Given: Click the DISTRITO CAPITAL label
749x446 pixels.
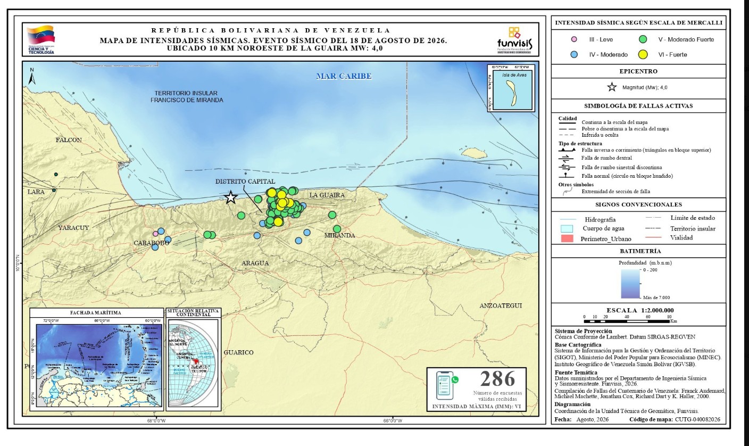Looking at the screenshot, I should 245,181.
